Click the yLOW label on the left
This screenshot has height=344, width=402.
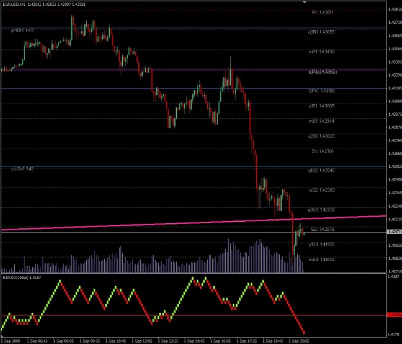pos(23,169)
